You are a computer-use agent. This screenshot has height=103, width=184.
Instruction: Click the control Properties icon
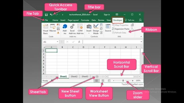coord(101,25)
